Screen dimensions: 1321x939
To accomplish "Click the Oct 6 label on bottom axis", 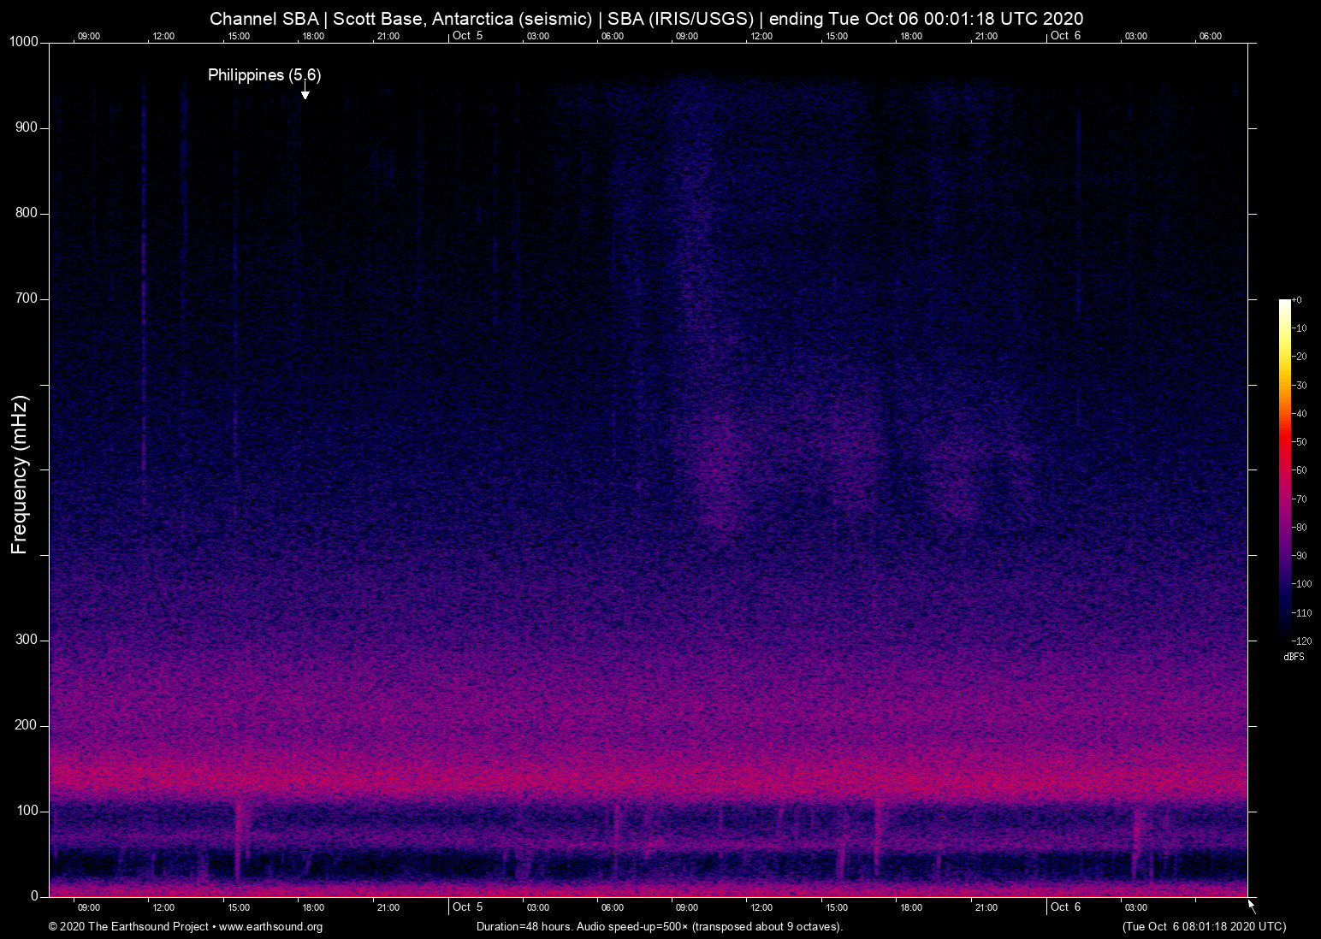I will (x=1063, y=907).
